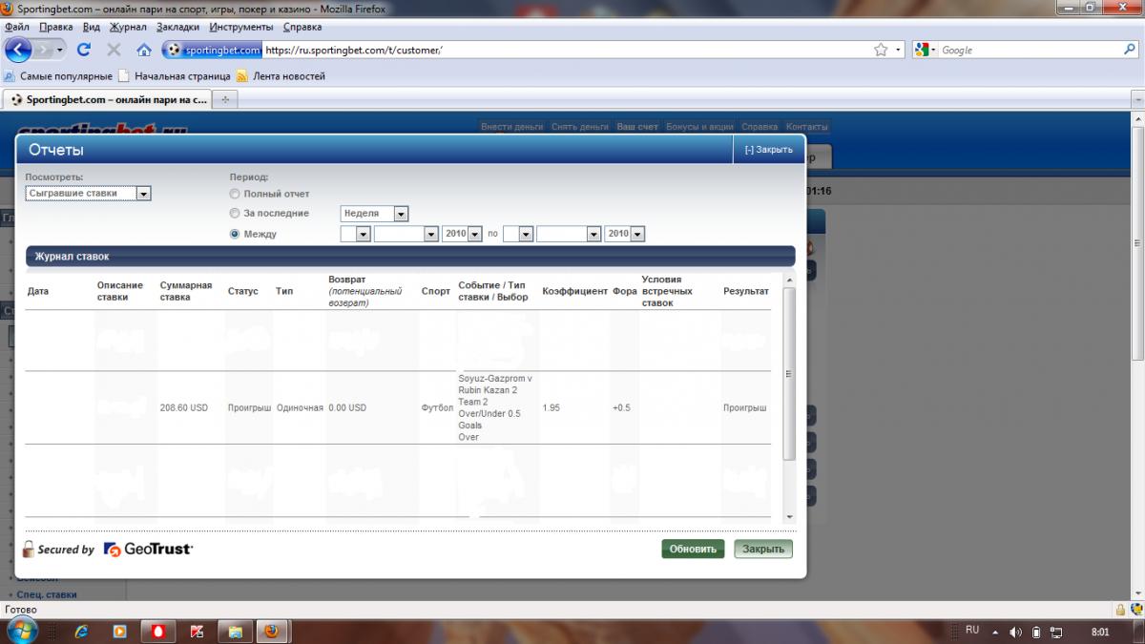Open the volume speaker tray icon
Image resolution: width=1145 pixels, height=644 pixels.
pyautogui.click(x=1014, y=632)
